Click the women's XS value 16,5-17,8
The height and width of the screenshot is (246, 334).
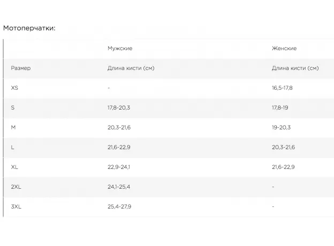click(283, 88)
